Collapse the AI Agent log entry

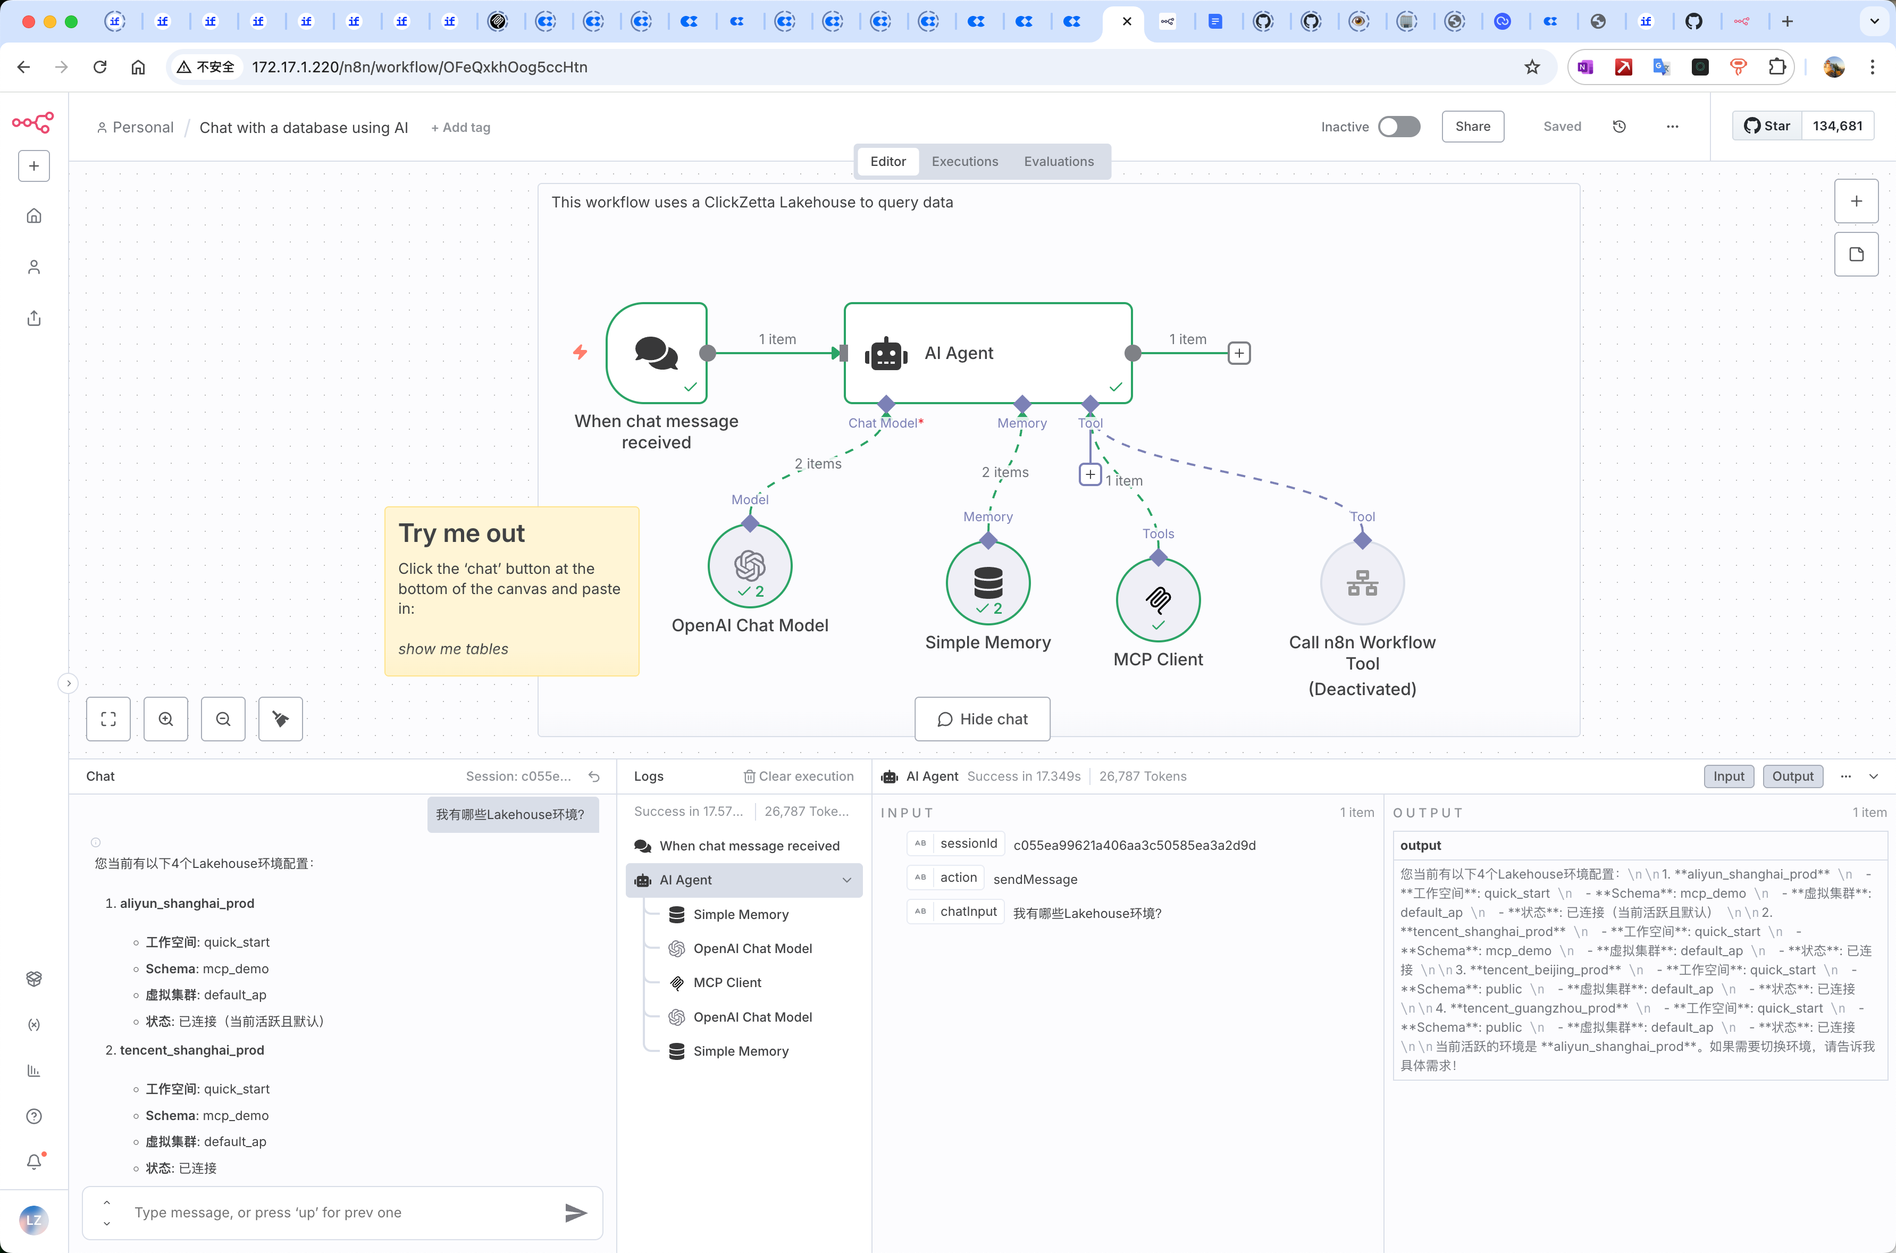click(x=846, y=880)
